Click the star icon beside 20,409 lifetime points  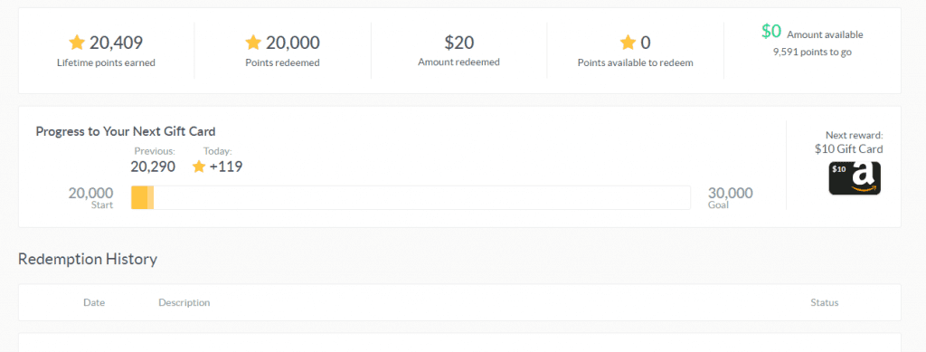click(x=77, y=43)
